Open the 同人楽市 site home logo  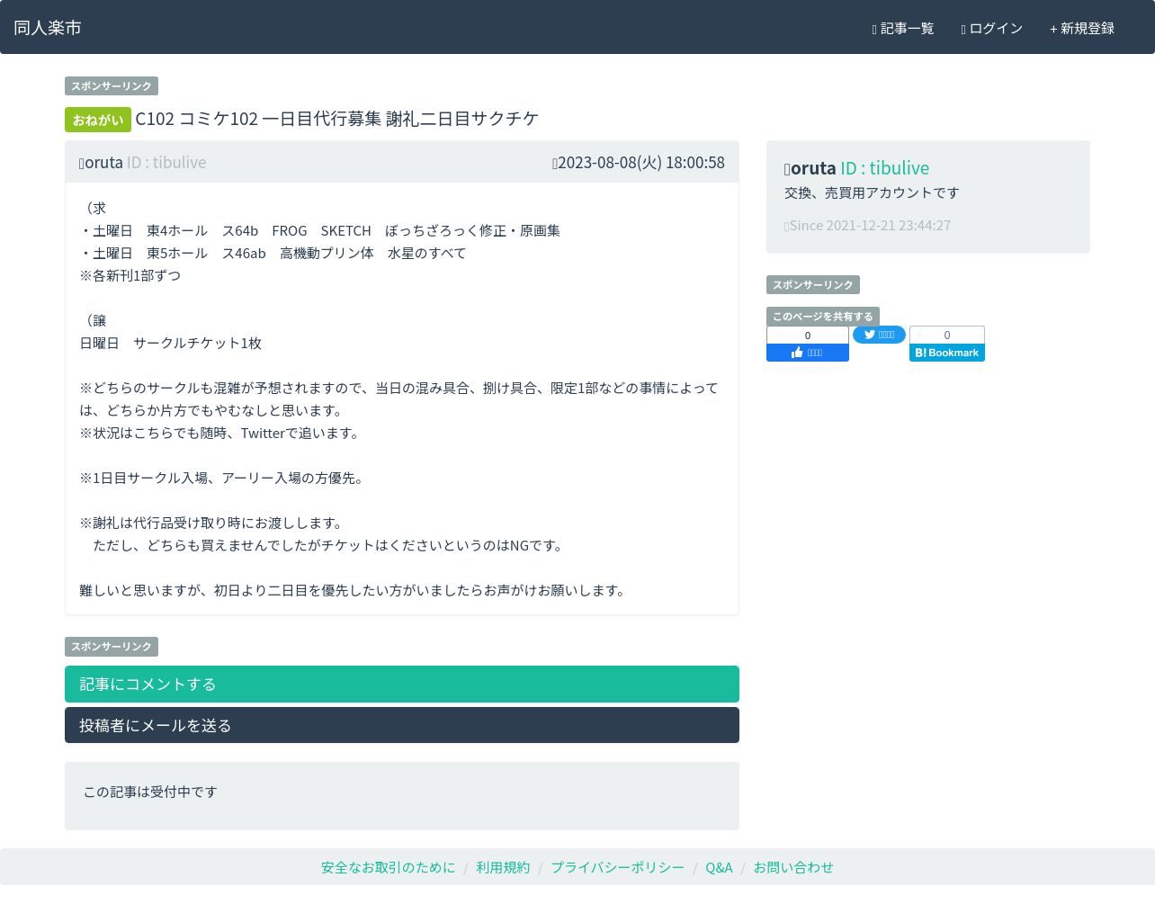pyautogui.click(x=48, y=28)
